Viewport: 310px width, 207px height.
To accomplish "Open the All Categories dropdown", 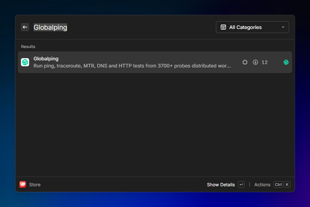I will point(252,27).
